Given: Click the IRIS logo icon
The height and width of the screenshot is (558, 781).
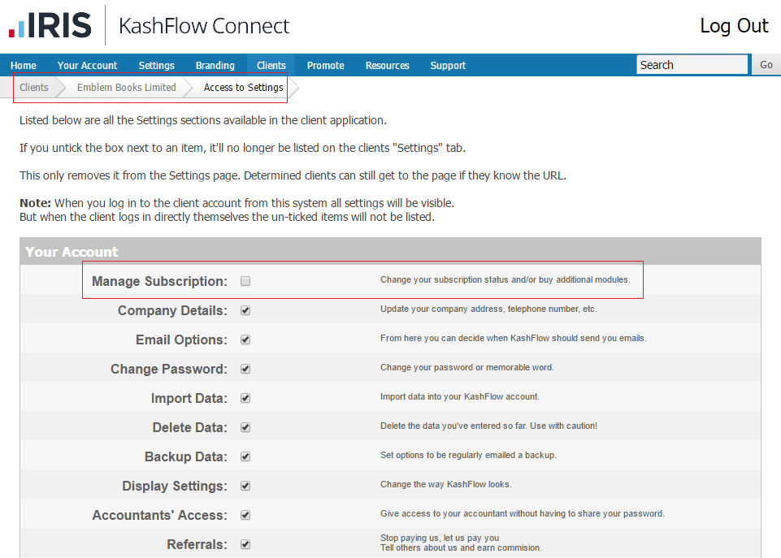Looking at the screenshot, I should pos(50,25).
